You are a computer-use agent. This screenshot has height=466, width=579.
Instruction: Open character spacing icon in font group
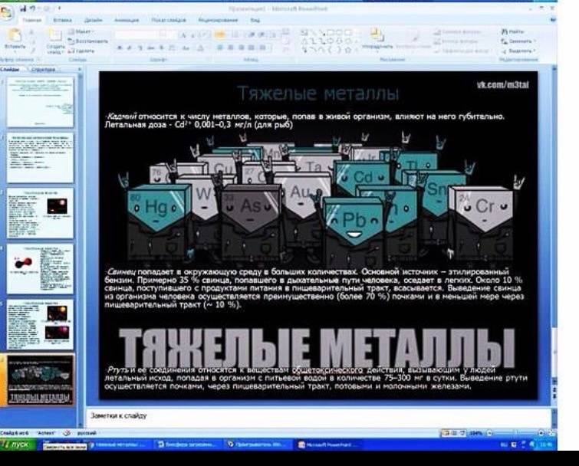tap(171, 48)
